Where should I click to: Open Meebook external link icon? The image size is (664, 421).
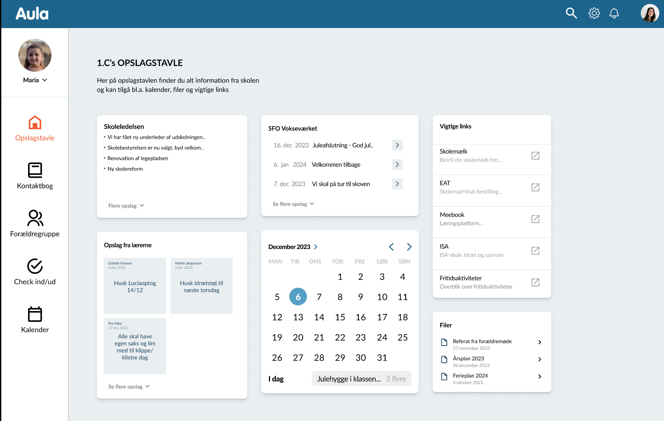[535, 219]
